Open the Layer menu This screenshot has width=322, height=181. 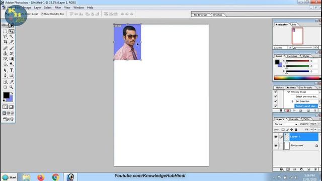click(37, 8)
